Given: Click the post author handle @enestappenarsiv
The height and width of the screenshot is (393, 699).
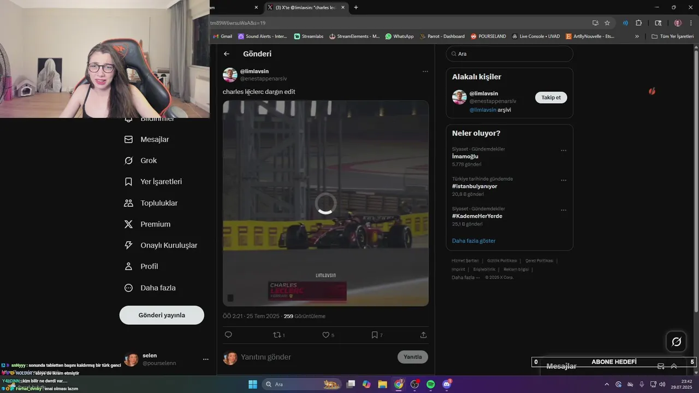Looking at the screenshot, I should 263,79.
